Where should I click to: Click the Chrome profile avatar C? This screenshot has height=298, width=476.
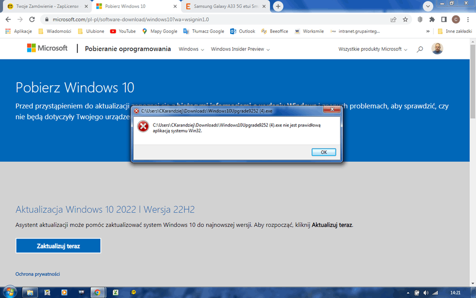tap(456, 20)
